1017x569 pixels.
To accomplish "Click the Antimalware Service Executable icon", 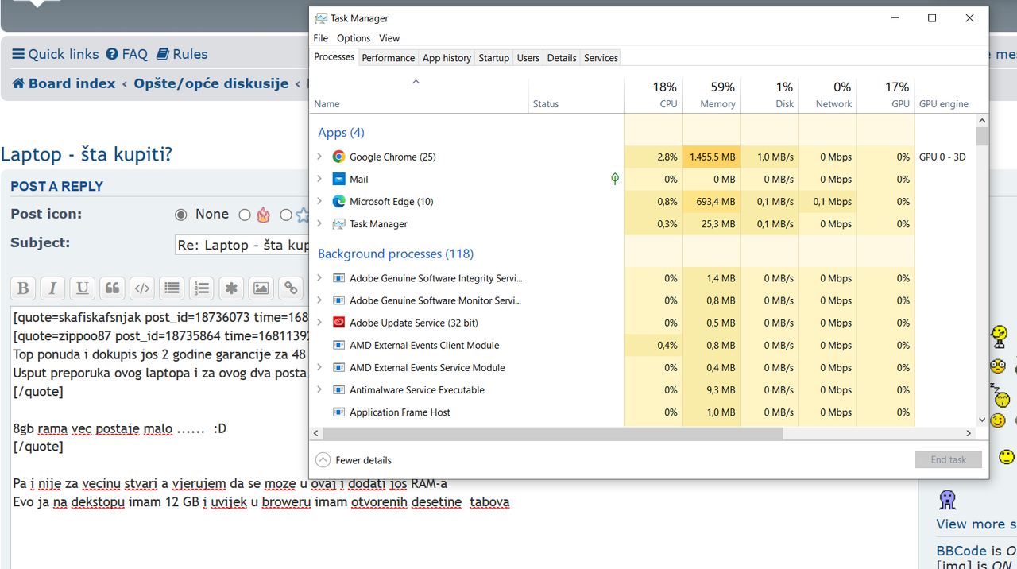I will coord(338,390).
